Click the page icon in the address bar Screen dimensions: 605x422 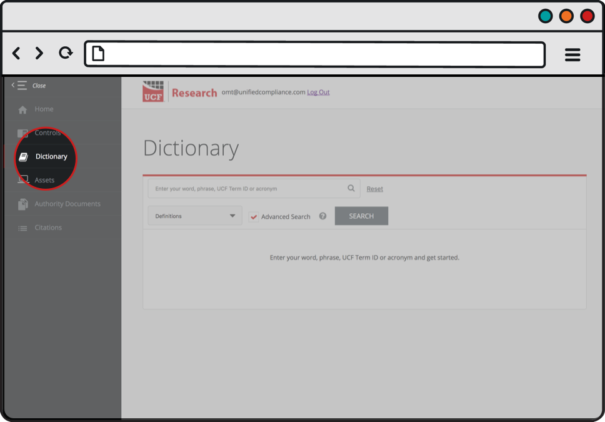97,54
